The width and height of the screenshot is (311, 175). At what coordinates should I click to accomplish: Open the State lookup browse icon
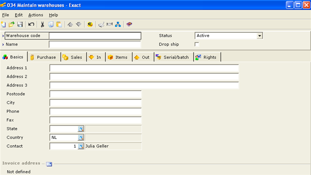point(80,129)
